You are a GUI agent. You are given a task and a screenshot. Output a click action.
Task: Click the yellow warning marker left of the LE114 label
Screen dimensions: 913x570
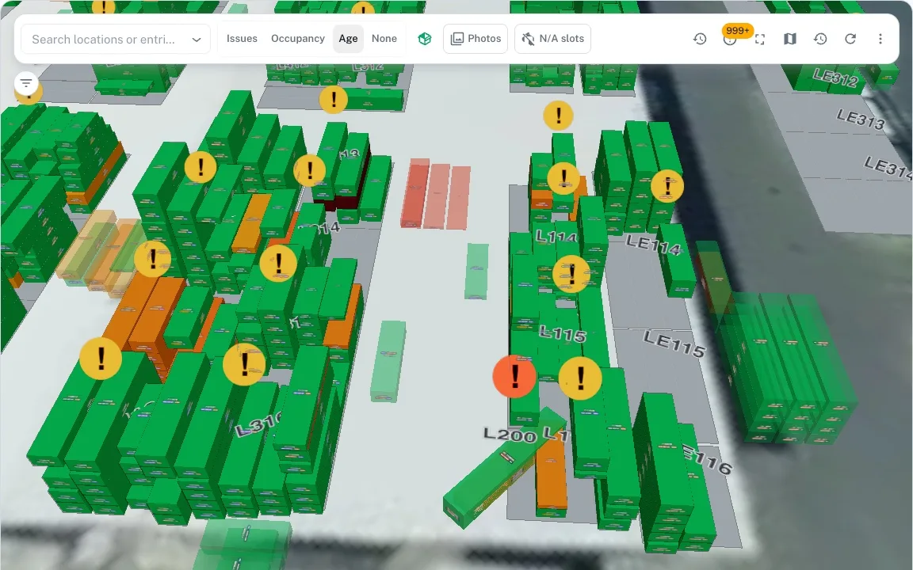click(667, 186)
